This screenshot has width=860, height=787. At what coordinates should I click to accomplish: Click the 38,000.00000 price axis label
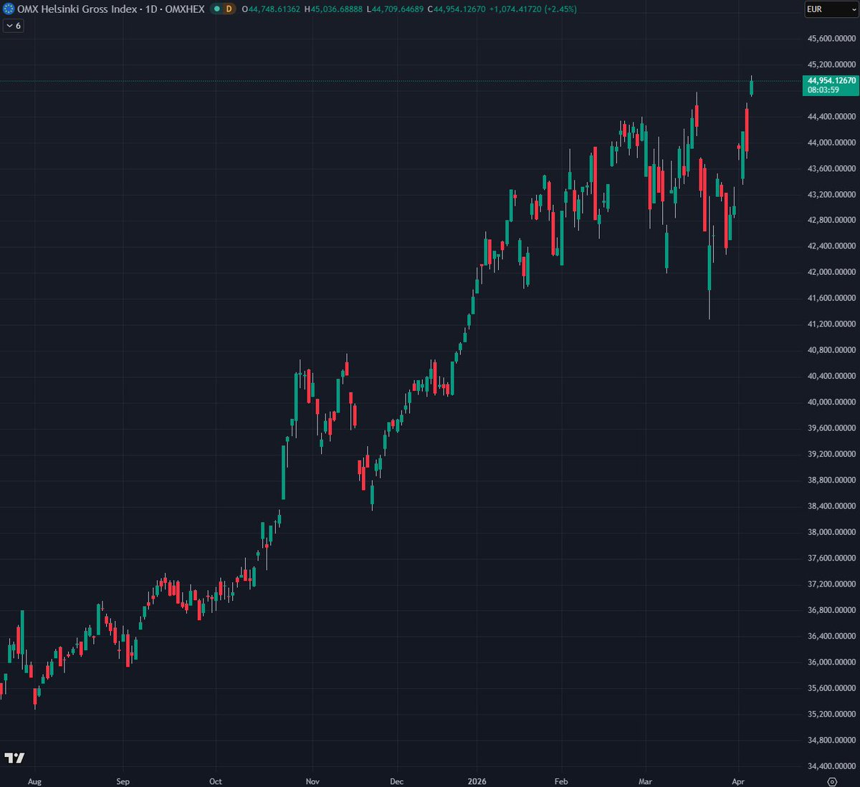[x=831, y=532]
